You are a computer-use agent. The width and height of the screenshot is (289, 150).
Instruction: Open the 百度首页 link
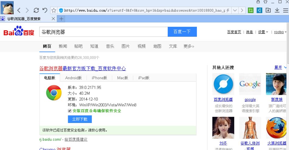(x=234, y=32)
